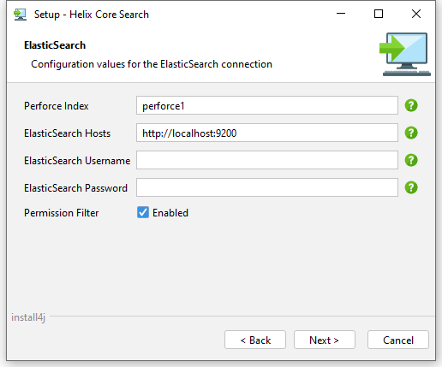Click the install4j label
This screenshot has height=367, width=442.
click(28, 317)
